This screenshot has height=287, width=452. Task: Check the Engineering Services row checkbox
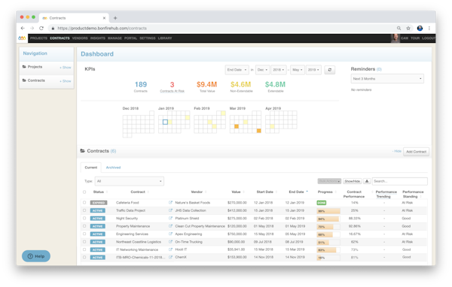click(x=84, y=234)
